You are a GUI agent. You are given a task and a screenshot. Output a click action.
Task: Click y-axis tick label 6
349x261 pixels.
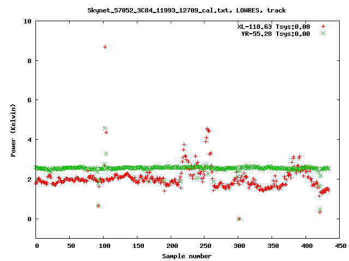29,100
